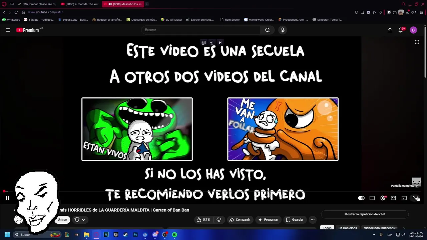The height and width of the screenshot is (240, 427).
Task: Open the Windows Start menu
Action: (7, 235)
